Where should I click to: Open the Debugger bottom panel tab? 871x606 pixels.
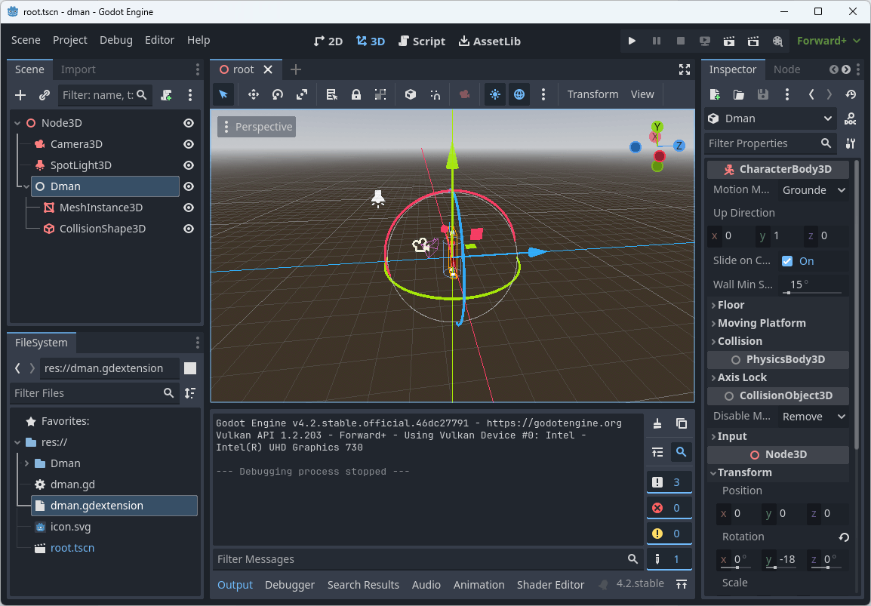point(289,585)
